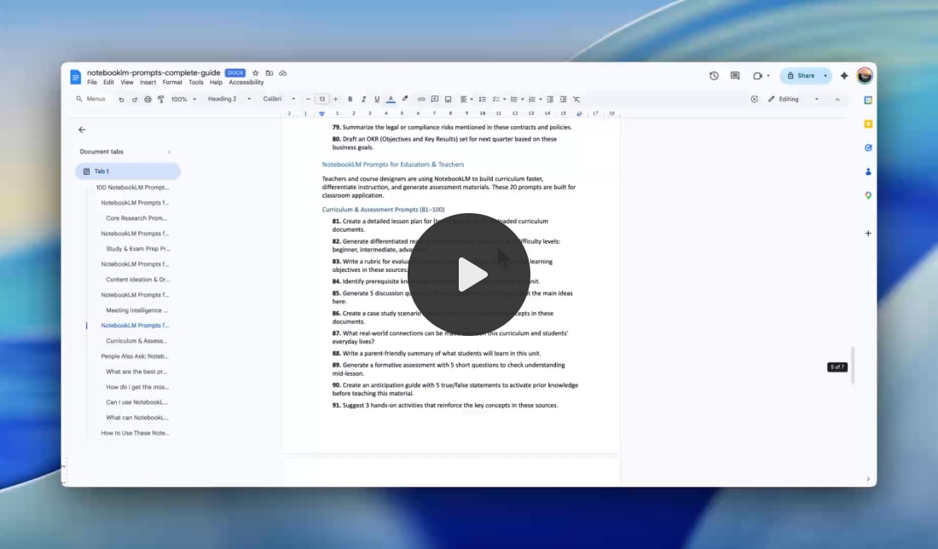Toggle bold formatting

350,99
